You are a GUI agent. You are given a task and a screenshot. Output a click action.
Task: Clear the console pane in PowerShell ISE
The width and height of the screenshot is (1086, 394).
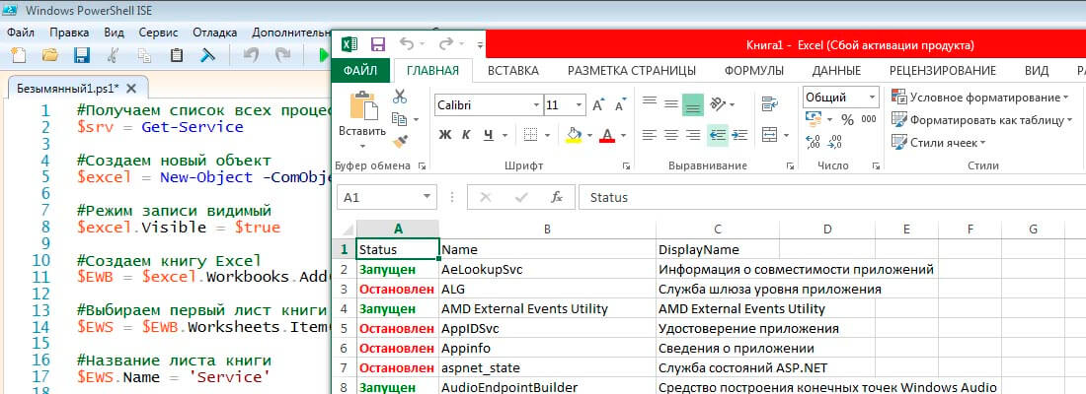207,56
